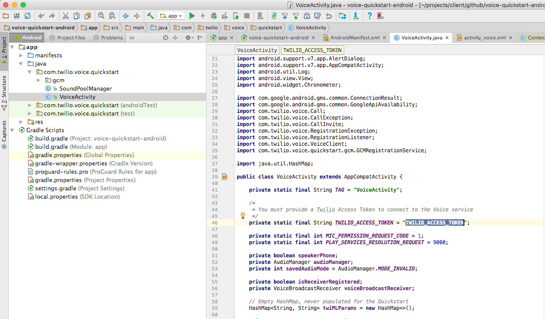Expand the gcm package
Viewport: 545px width, 319px height.
pyautogui.click(x=39, y=81)
